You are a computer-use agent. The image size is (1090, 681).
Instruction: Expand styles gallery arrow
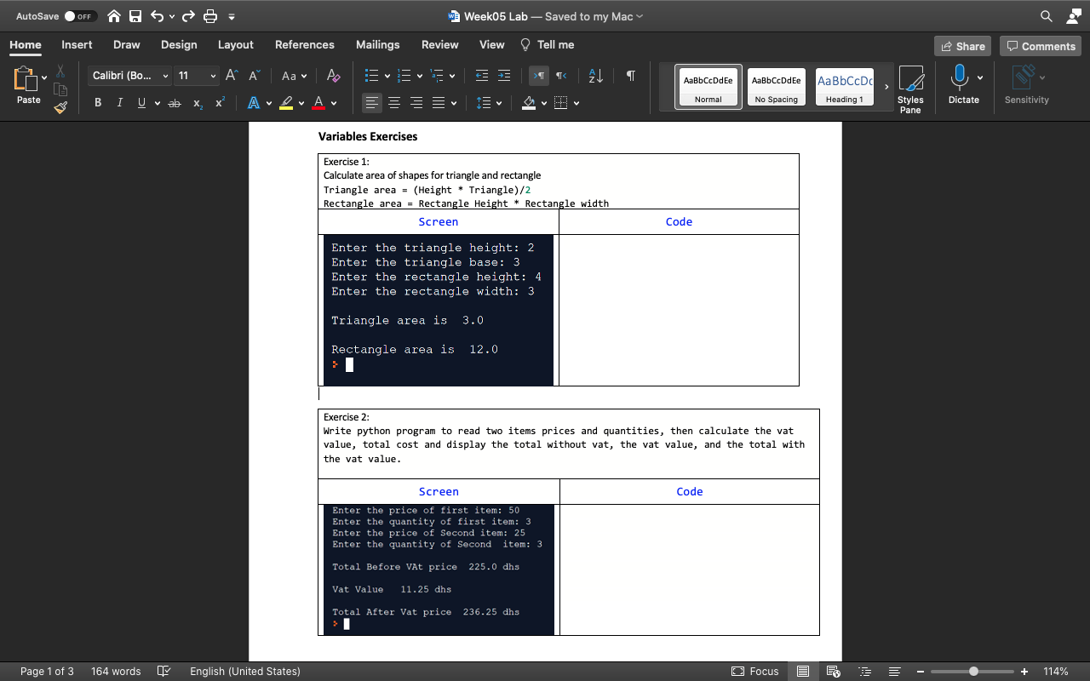coord(886,87)
